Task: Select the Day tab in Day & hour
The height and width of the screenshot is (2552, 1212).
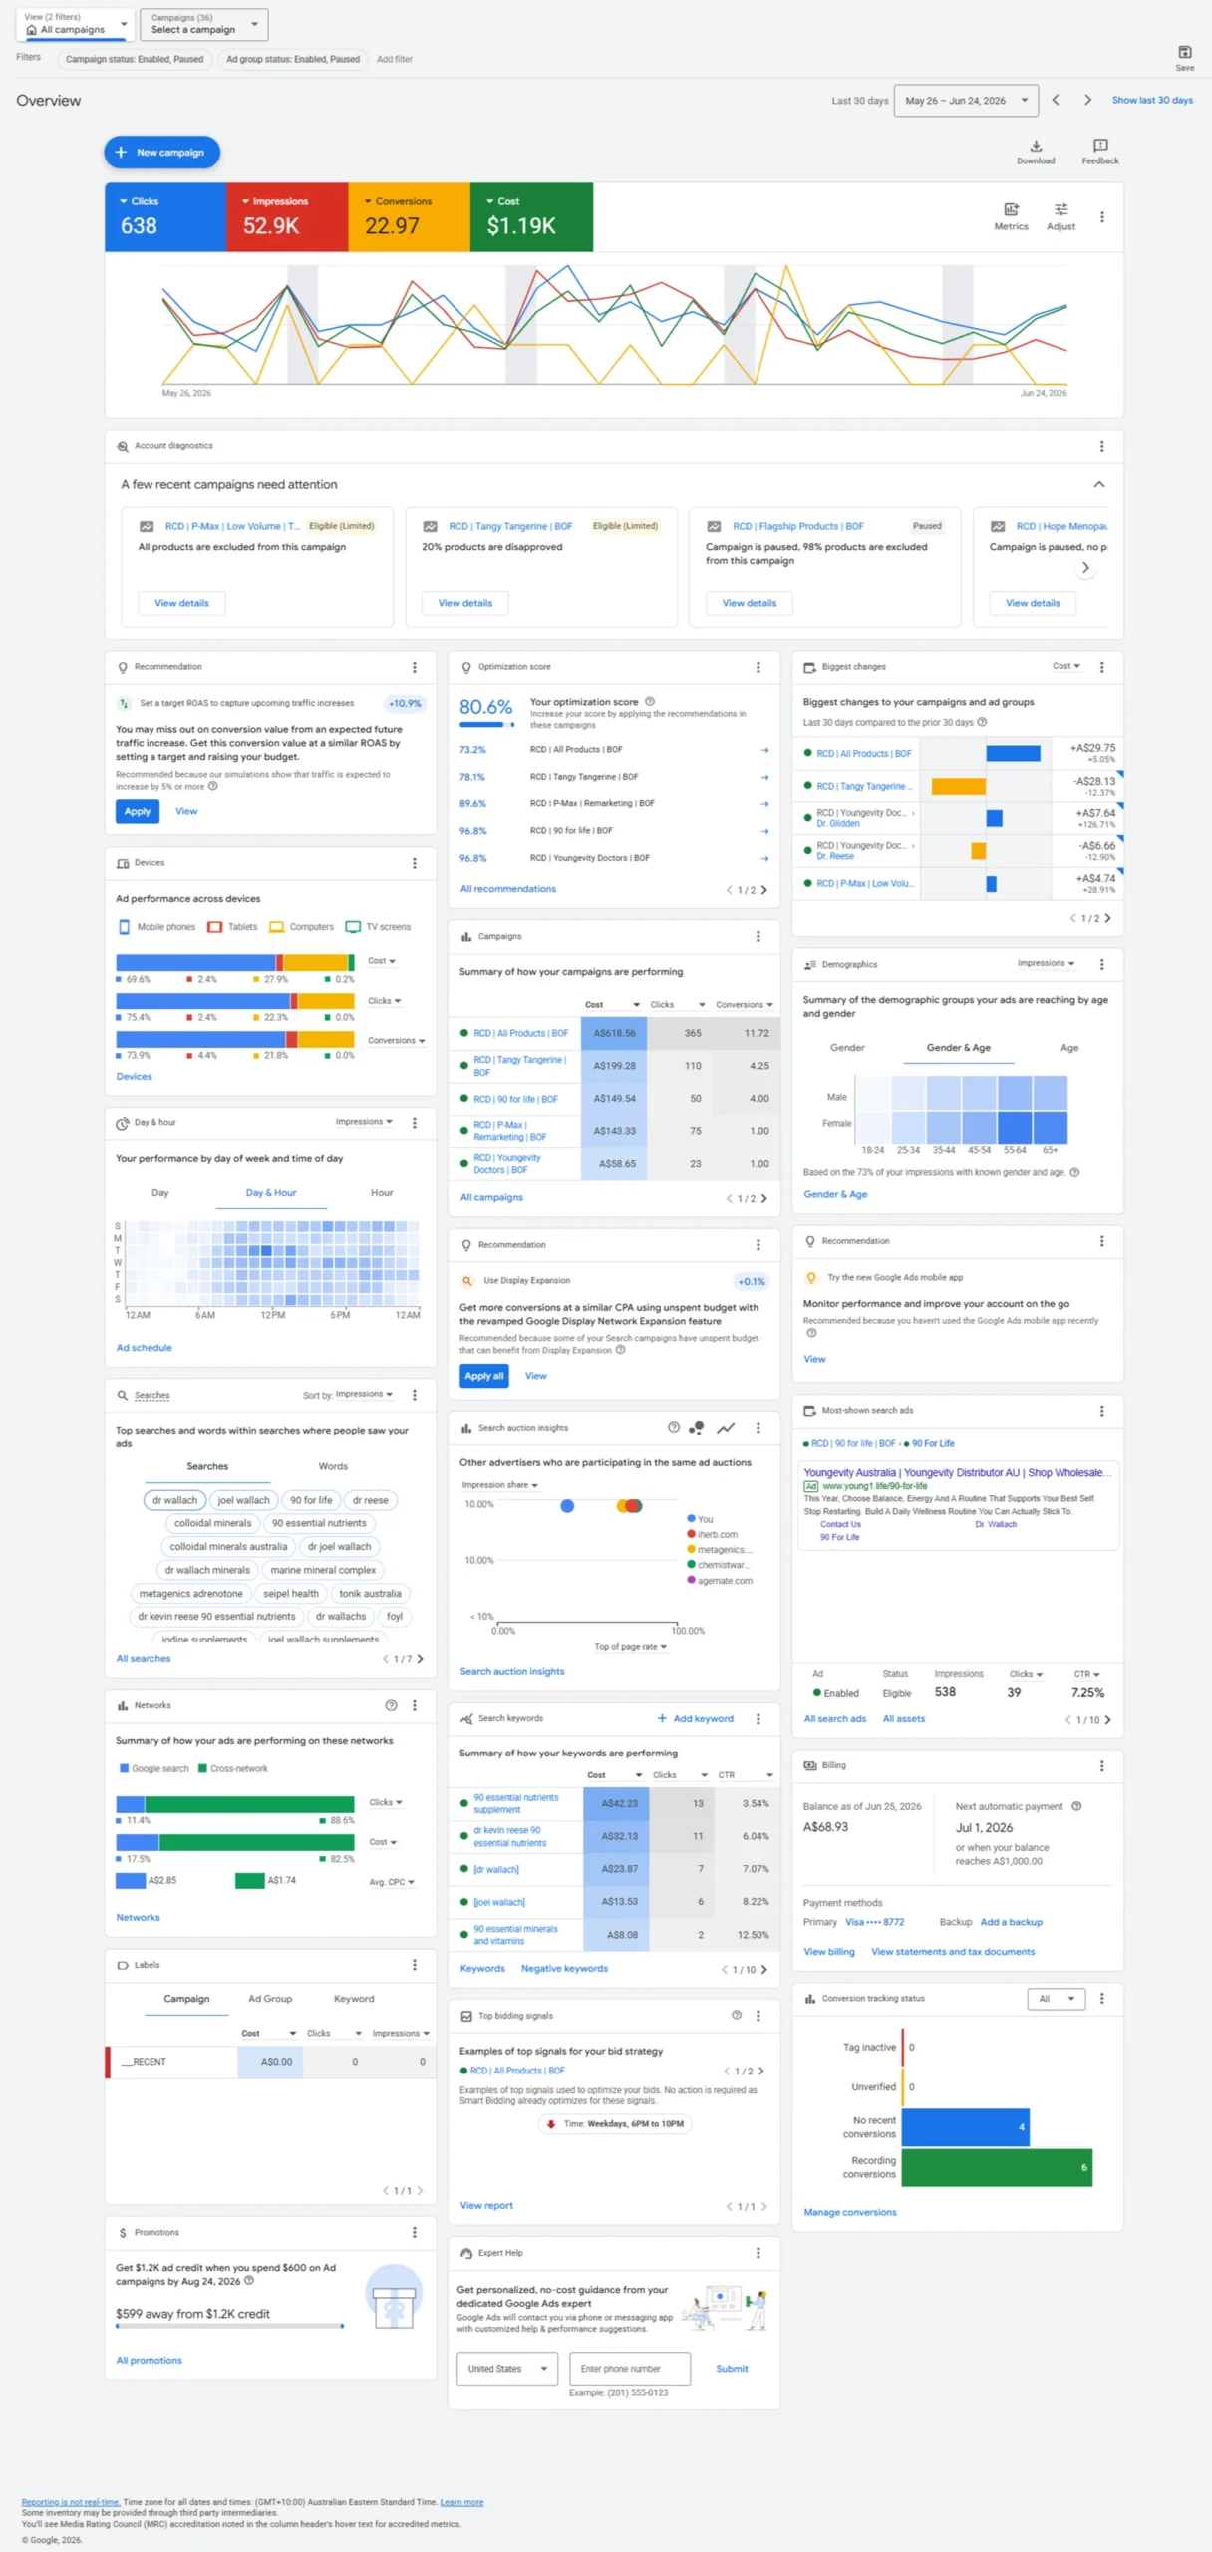Action: (x=160, y=1193)
